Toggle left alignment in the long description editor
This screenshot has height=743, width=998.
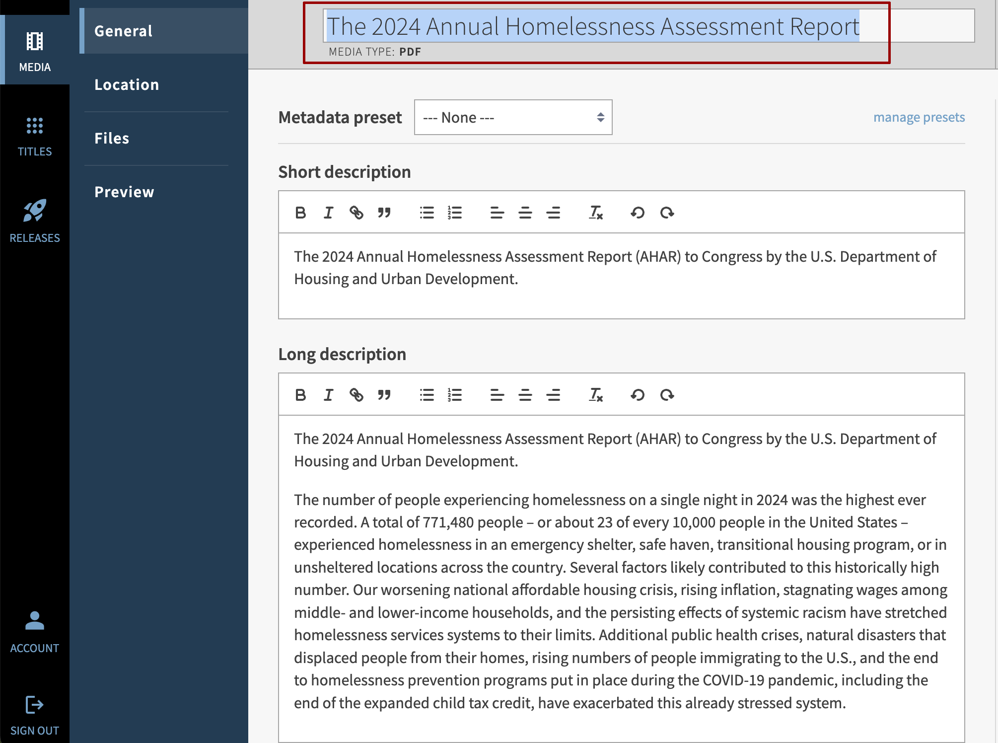tap(497, 395)
